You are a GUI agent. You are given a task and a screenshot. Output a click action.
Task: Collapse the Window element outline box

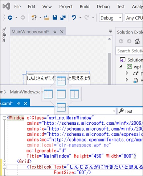pos(4,118)
